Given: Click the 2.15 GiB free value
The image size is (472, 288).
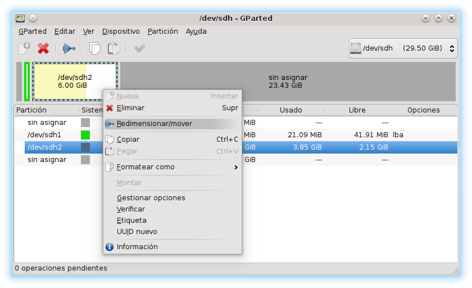Looking at the screenshot, I should coord(373,147).
